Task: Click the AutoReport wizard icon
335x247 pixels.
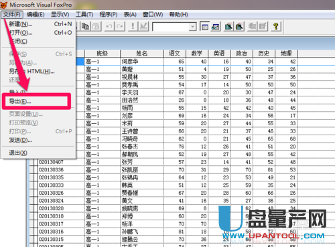Action: click(263, 27)
